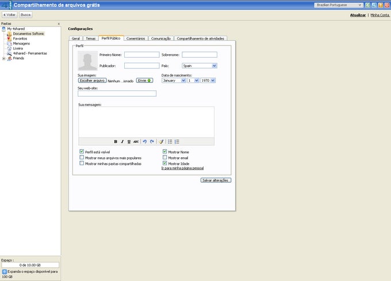Click the Envie upload button
This screenshot has width=391, height=281.
tap(145, 81)
